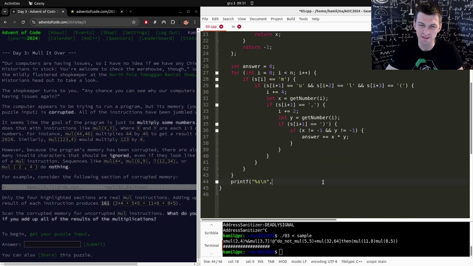Open the [Settings] link

(136, 33)
